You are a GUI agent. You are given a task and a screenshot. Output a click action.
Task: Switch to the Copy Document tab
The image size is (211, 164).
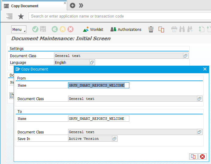(25, 6)
